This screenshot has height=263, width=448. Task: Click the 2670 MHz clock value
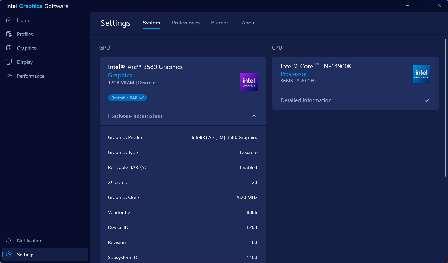[246, 197]
